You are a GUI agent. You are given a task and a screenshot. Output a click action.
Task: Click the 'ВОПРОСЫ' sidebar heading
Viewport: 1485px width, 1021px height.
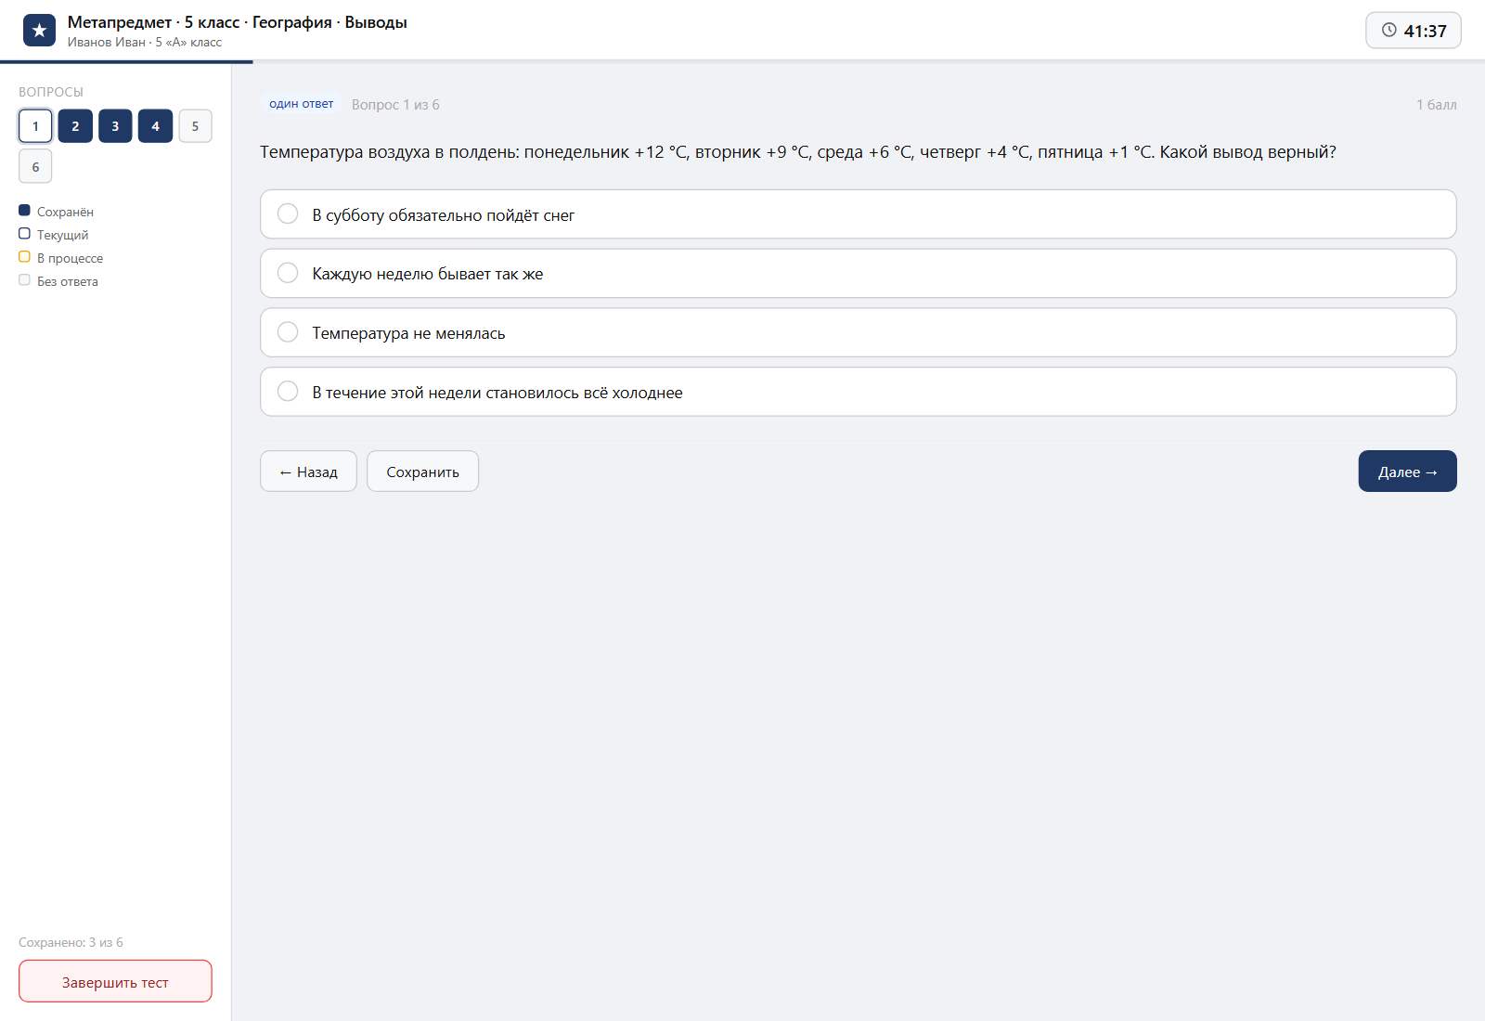pyautogui.click(x=51, y=92)
